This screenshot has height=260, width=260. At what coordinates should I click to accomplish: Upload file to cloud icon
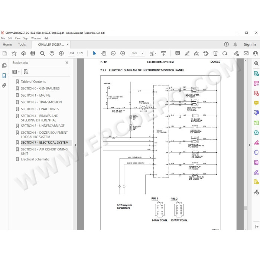click(x=23, y=53)
